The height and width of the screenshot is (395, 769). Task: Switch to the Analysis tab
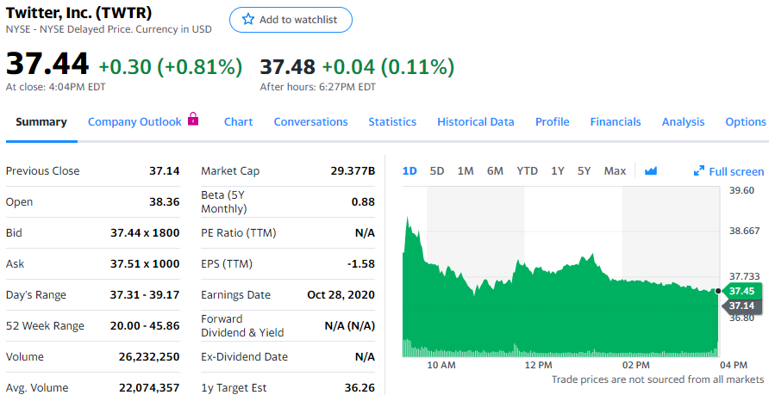(683, 122)
